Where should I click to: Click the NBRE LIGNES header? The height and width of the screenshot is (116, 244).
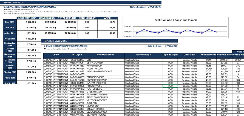coord(87,18)
